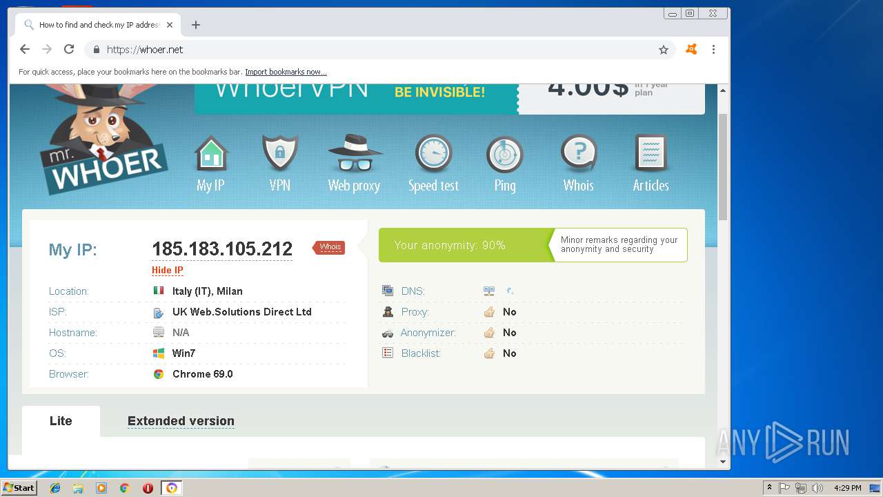Click the 4:29 PM clock
883x497 pixels.
point(847,488)
